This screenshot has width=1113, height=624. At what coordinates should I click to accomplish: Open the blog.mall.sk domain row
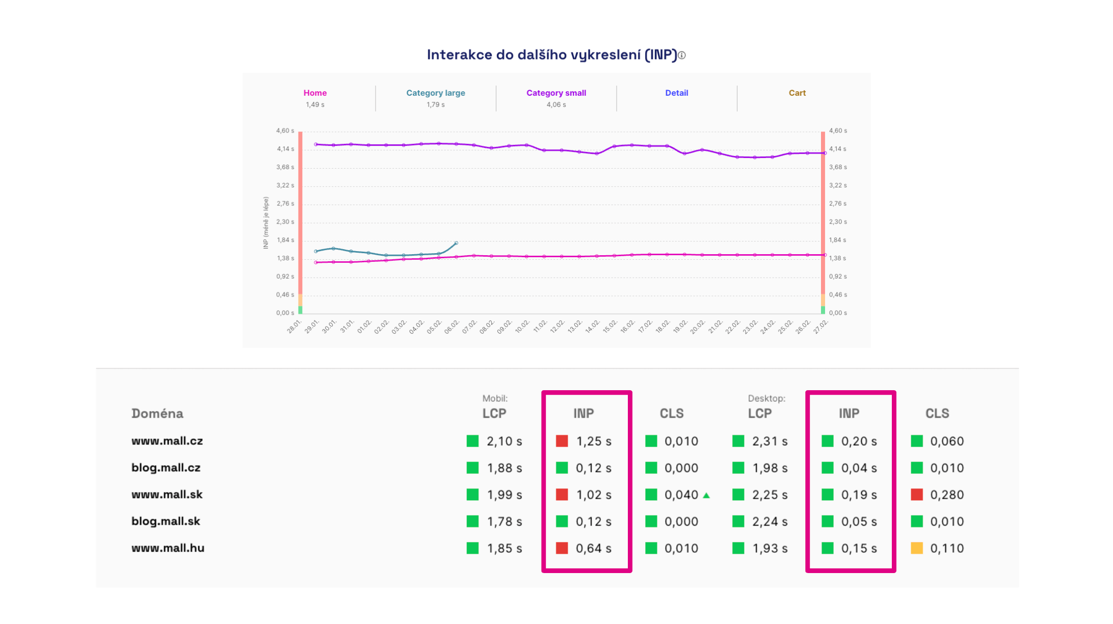[166, 521]
